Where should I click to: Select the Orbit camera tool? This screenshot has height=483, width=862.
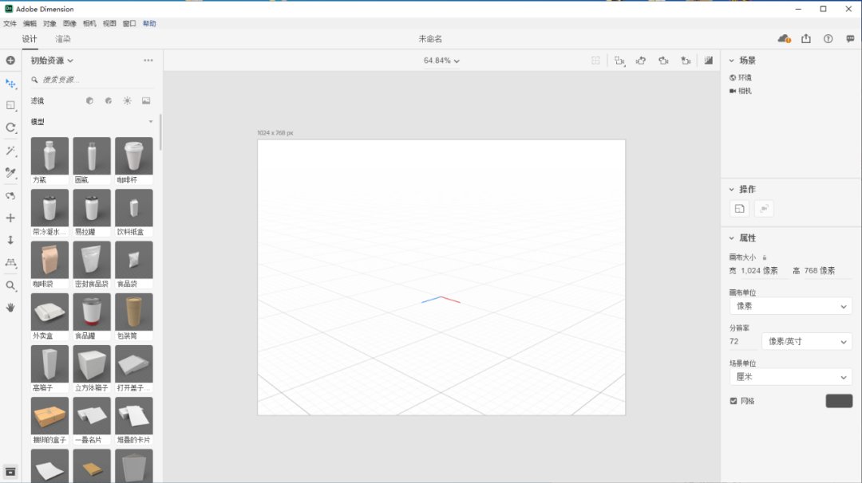(10, 195)
